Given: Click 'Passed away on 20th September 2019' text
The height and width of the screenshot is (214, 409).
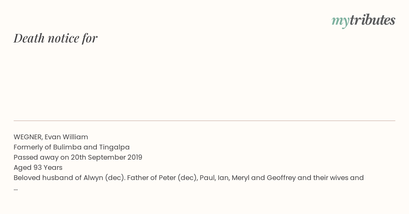Looking at the screenshot, I should click(78, 157).
